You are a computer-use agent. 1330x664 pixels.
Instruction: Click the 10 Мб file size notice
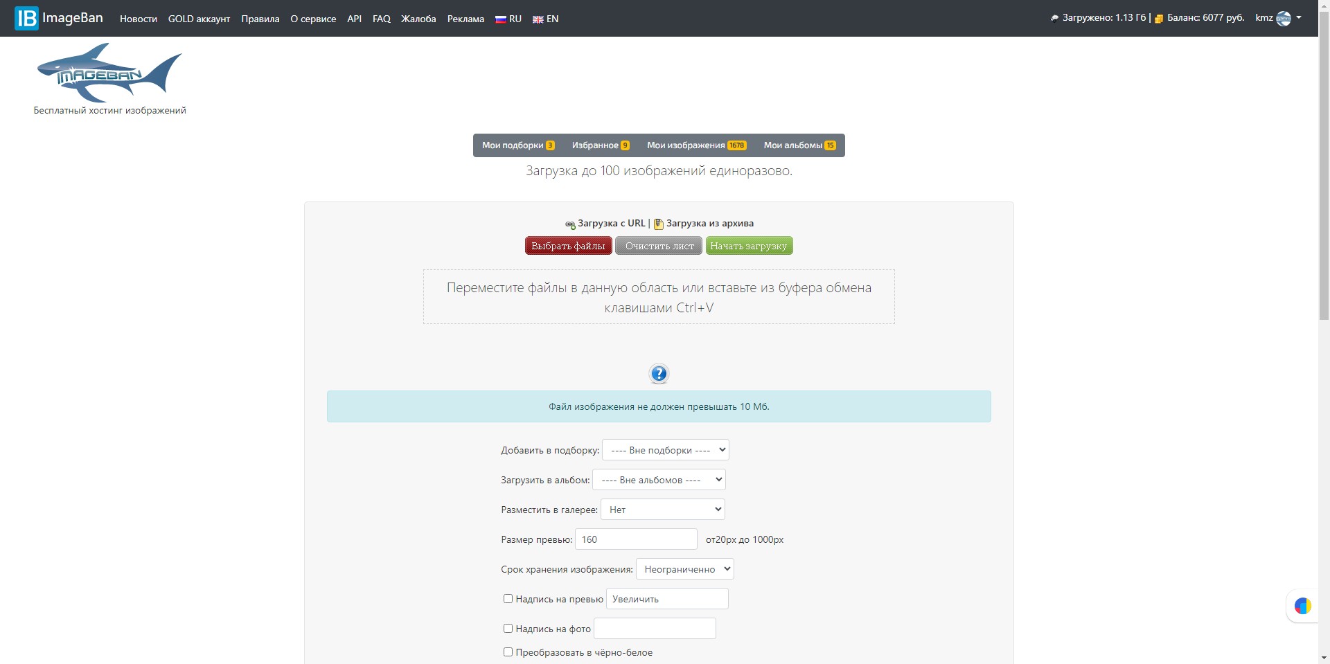[x=659, y=406]
